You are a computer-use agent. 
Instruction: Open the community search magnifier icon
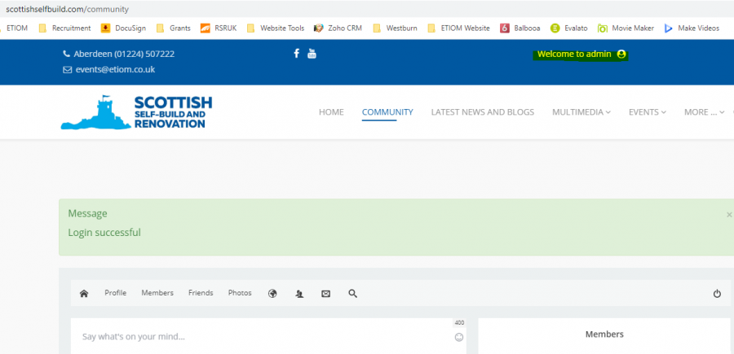(353, 293)
